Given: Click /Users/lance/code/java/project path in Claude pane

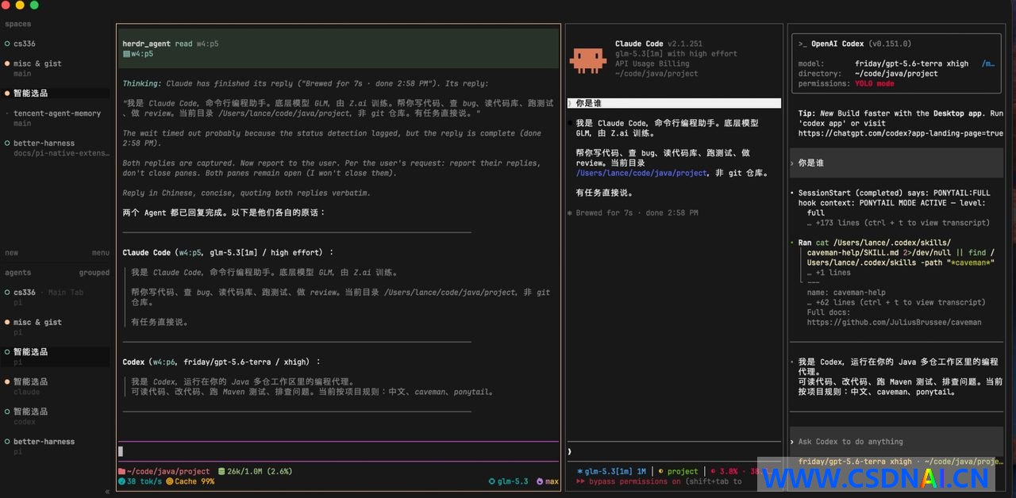Looking at the screenshot, I should [x=641, y=173].
